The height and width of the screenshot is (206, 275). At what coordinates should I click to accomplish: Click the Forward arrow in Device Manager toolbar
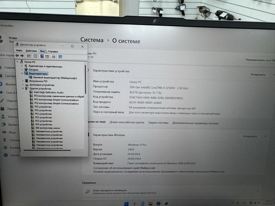tap(22, 56)
